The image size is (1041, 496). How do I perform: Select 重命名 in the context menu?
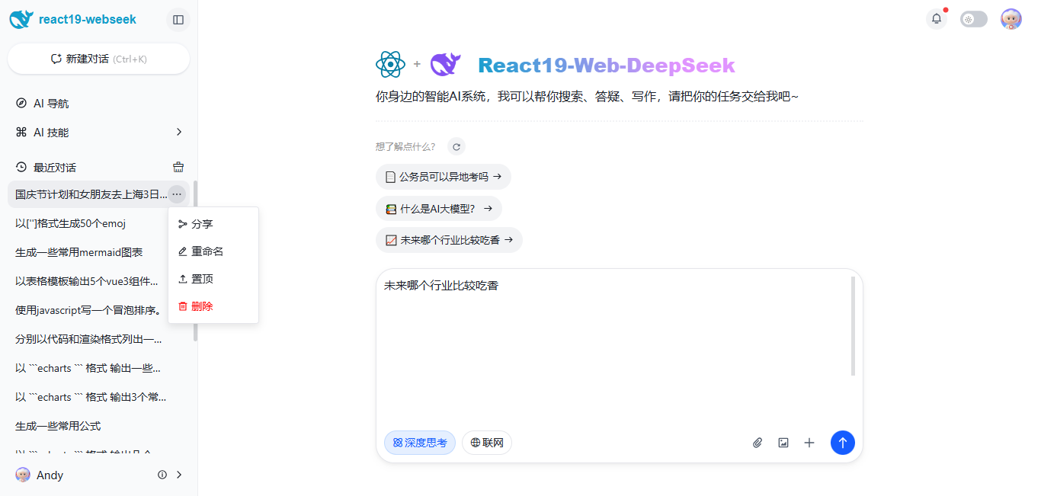click(213, 251)
